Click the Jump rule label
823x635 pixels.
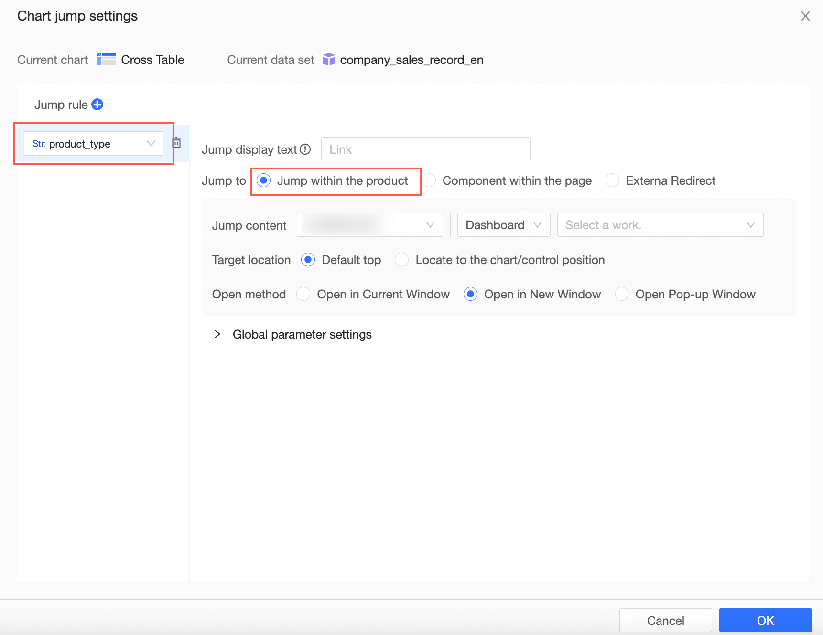coord(61,105)
